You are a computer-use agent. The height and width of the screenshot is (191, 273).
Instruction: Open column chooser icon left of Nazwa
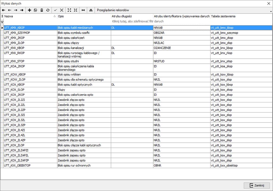pyautogui.click(x=2, y=16)
